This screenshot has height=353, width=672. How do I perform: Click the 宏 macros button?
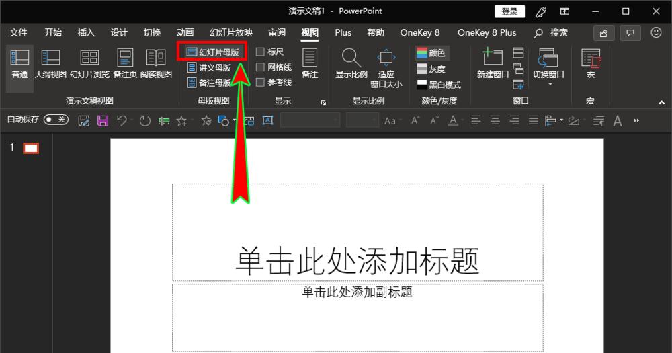coord(591,63)
